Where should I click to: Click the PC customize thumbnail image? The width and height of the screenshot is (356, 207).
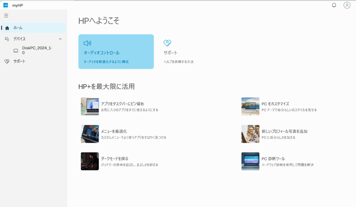pos(250,106)
